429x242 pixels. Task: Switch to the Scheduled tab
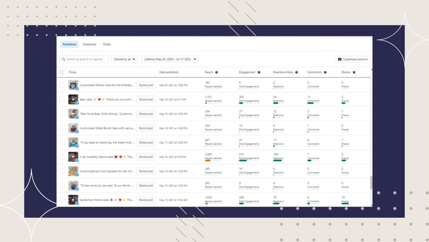[89, 44]
